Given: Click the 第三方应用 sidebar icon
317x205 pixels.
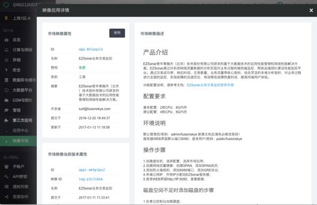Looking at the screenshot, I should 6,120.
